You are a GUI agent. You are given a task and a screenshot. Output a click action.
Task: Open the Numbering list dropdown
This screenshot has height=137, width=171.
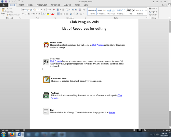[65, 10]
